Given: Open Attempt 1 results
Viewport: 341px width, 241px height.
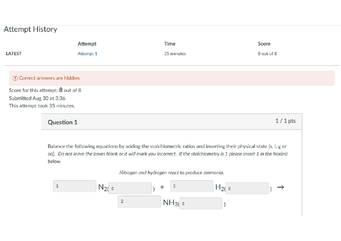Looking at the screenshot, I should (88, 53).
